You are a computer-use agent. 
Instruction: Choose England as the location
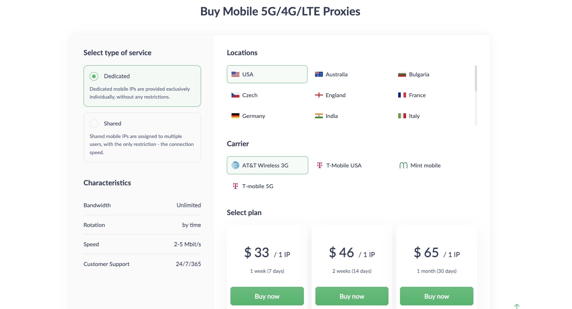(x=335, y=95)
